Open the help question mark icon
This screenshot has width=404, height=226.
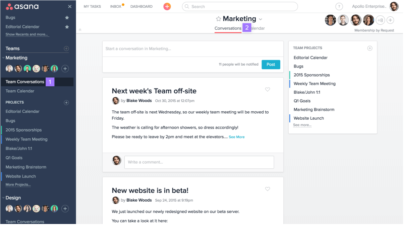coord(339,6)
